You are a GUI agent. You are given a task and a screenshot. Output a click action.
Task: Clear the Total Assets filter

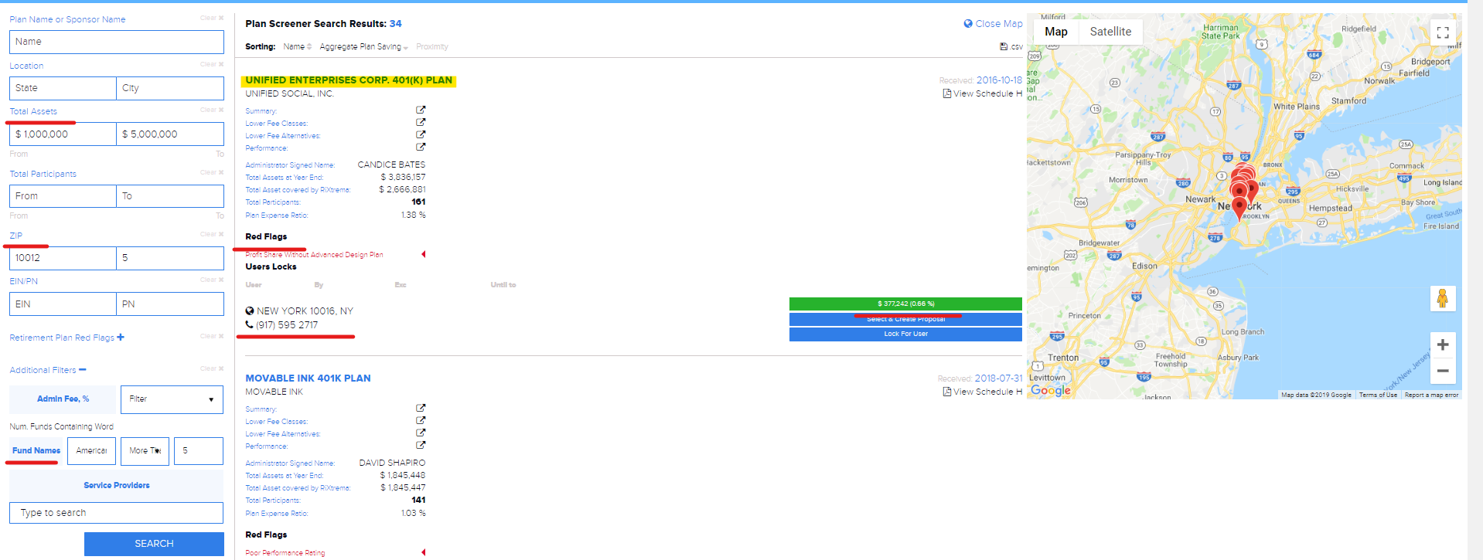211,110
